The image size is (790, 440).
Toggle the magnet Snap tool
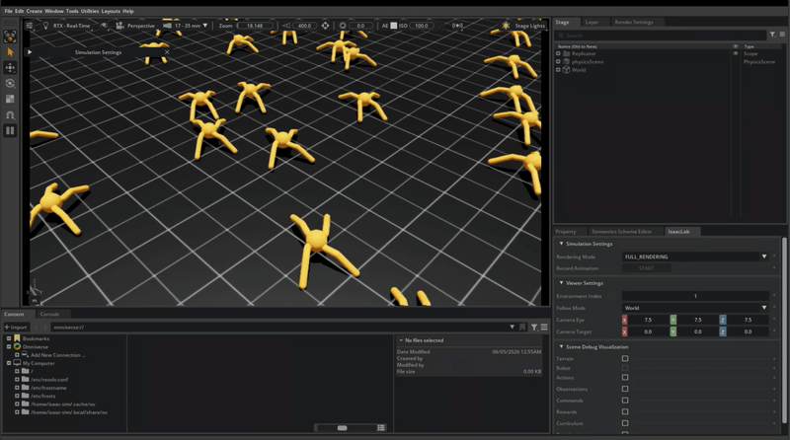10,114
